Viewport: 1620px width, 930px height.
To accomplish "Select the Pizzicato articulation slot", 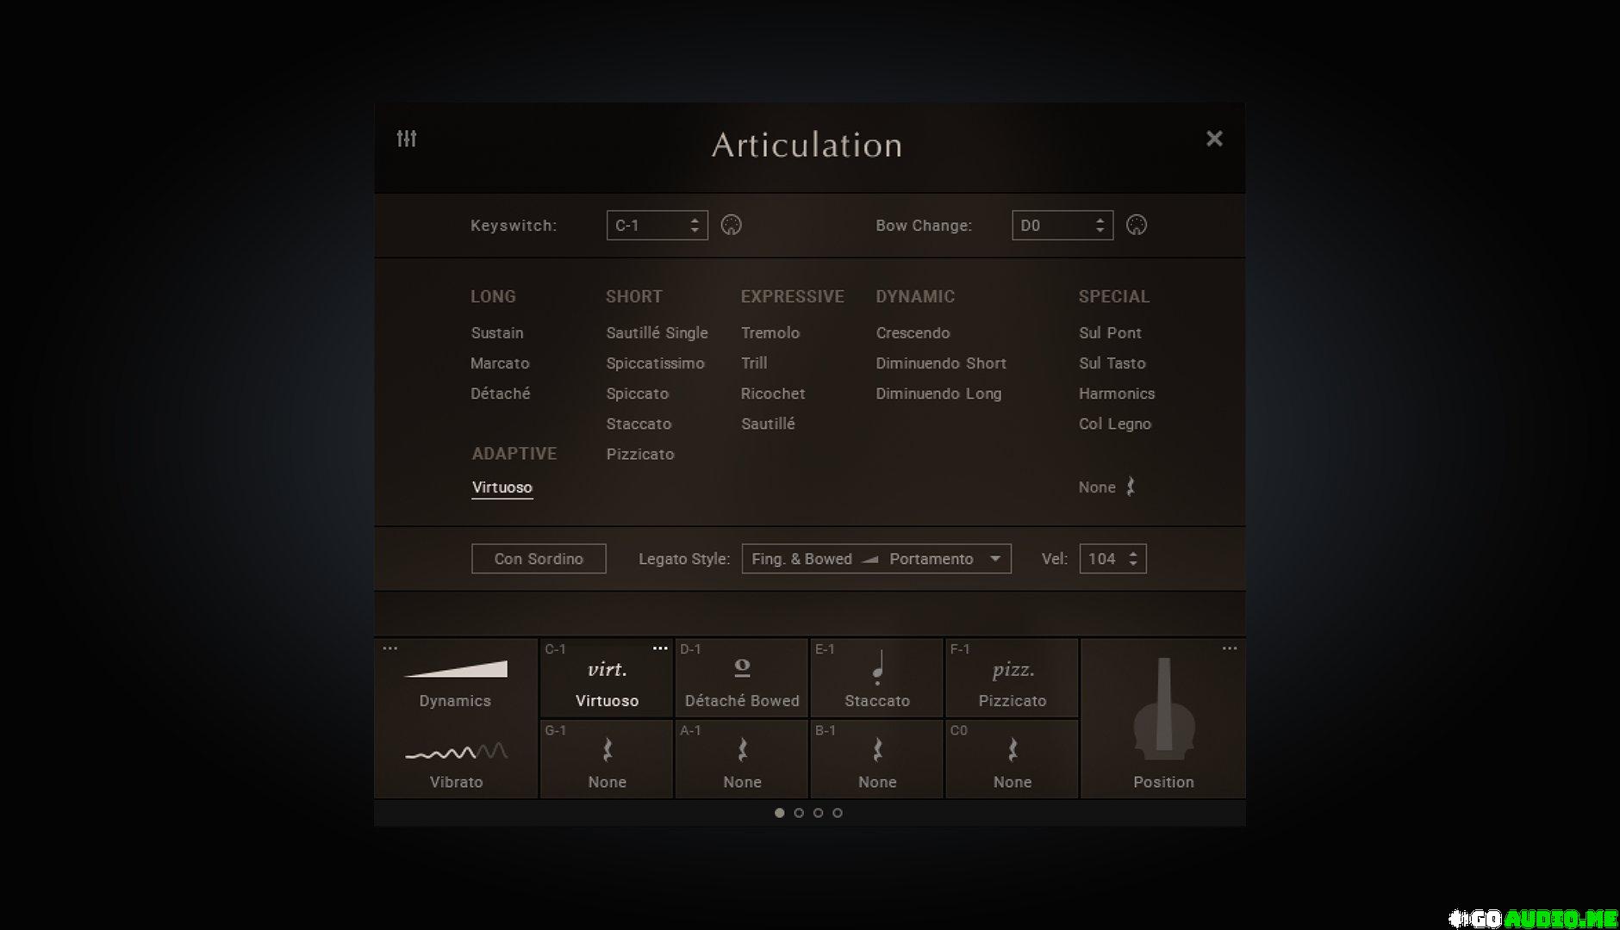I will [x=1012, y=679].
